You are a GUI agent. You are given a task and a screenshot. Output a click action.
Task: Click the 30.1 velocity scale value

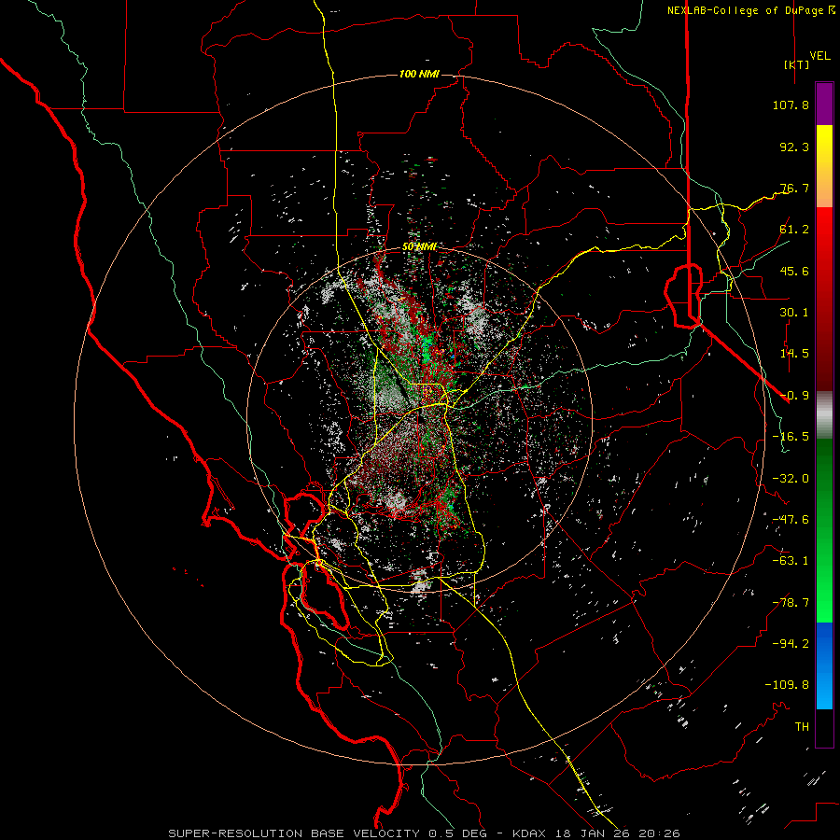pos(794,313)
